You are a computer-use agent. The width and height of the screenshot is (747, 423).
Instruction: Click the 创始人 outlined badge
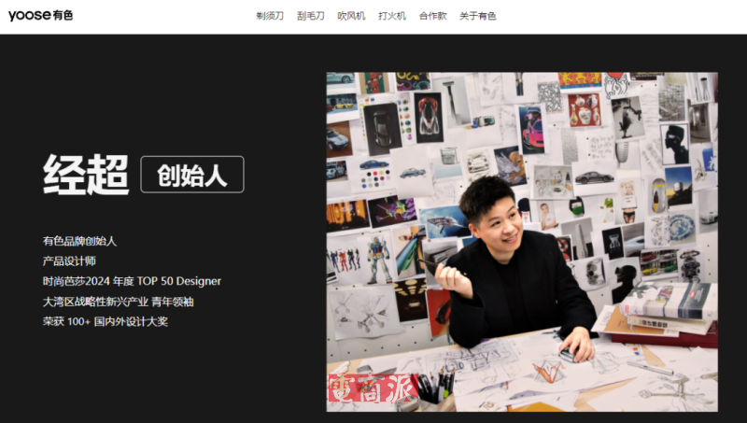(192, 175)
